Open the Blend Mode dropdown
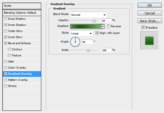The image size is (164, 113). pyautogui.click(x=89, y=15)
